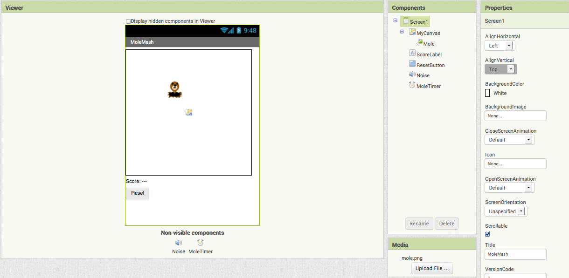Click the Upload File button
The height and width of the screenshot is (278, 569).
(x=432, y=268)
